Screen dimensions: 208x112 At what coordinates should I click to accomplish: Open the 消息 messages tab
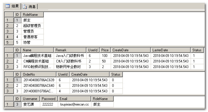(29, 6)
